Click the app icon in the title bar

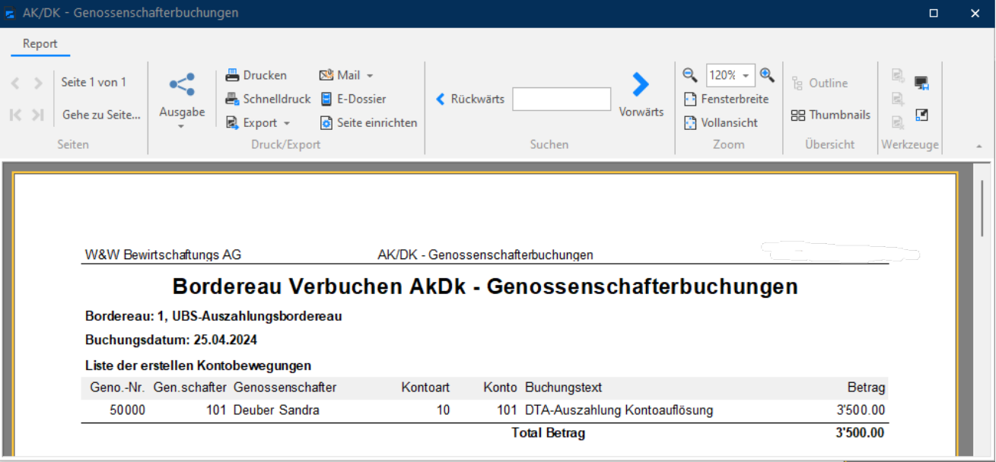[x=10, y=13]
